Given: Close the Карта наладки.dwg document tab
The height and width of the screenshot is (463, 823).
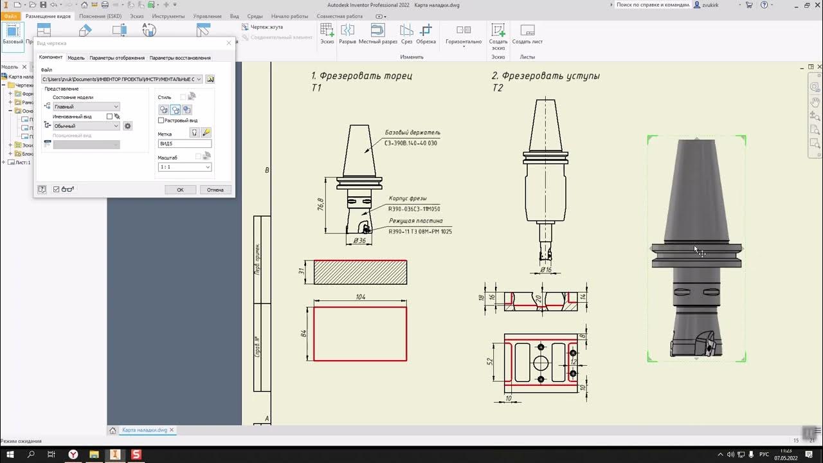Looking at the screenshot, I should [x=172, y=430].
